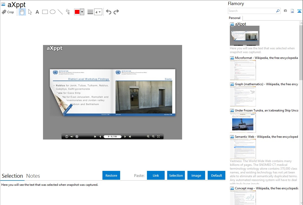Select the straight line tool
Screen dimensions: 303x205
pyautogui.click(x=60, y=12)
